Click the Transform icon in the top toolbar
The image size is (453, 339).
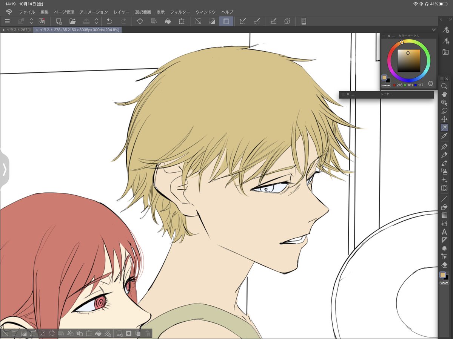(x=182, y=21)
